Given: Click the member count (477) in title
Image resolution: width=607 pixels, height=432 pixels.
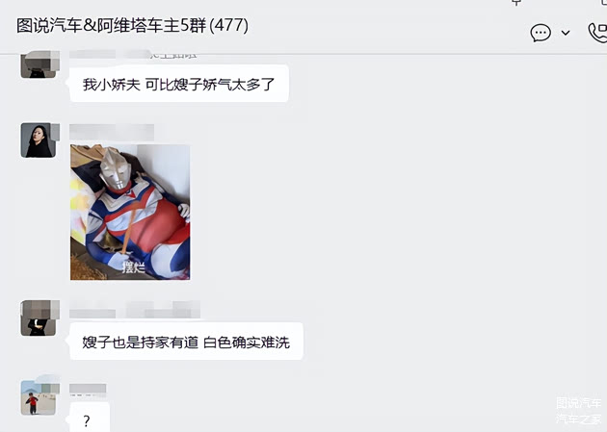Looking at the screenshot, I should [228, 26].
